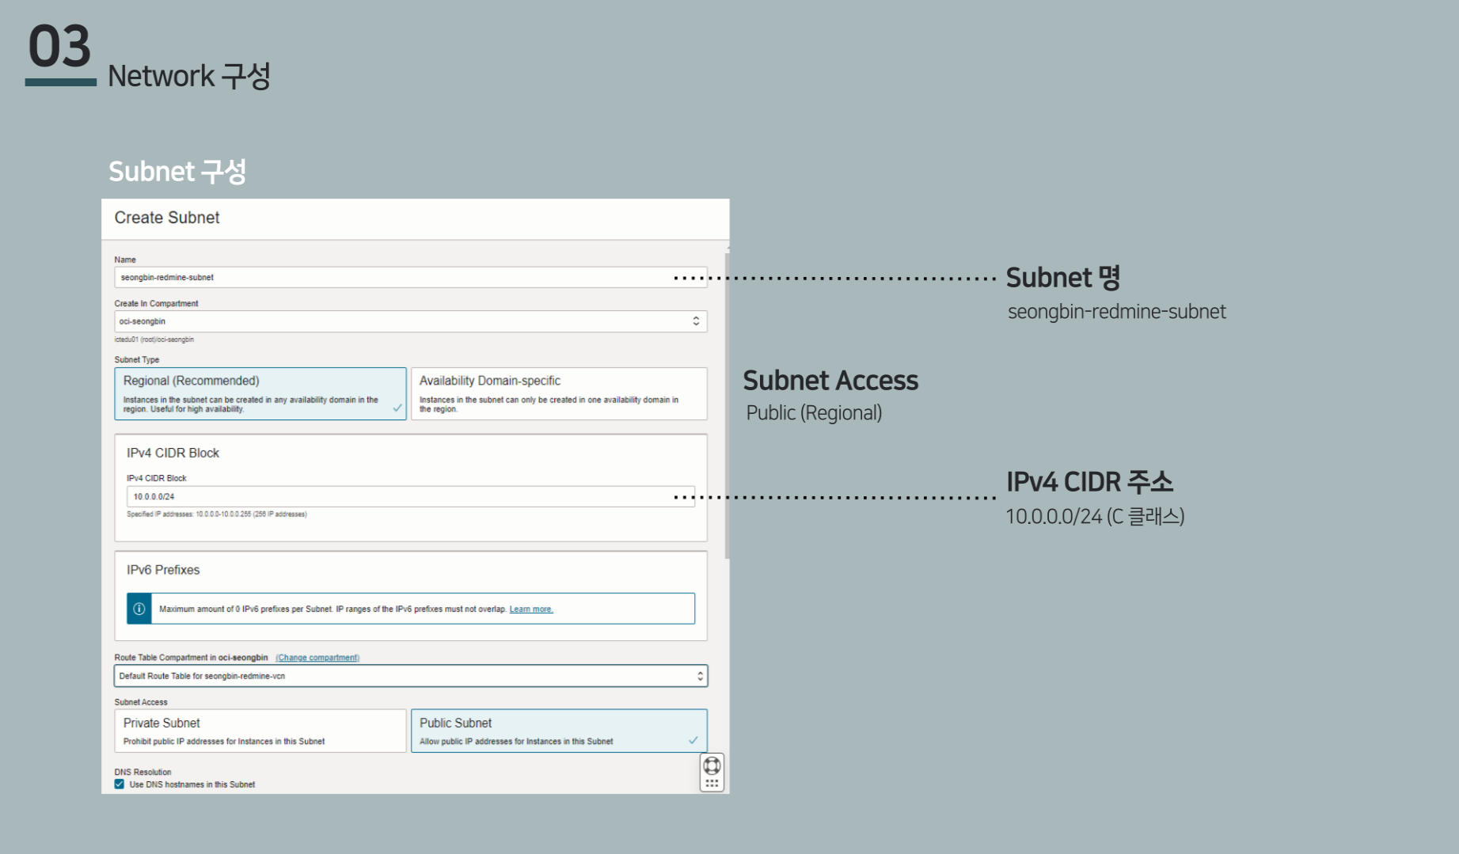The width and height of the screenshot is (1459, 854).
Task: Click the up-down arrows in the compartment field
Action: (x=696, y=321)
